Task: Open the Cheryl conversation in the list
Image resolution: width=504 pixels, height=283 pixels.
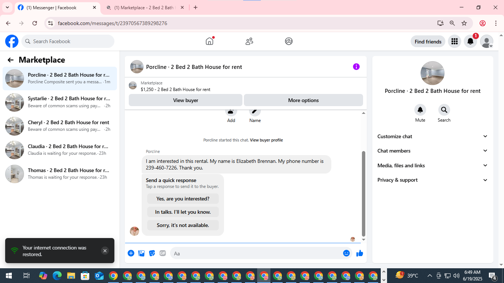Action: pos(60,126)
